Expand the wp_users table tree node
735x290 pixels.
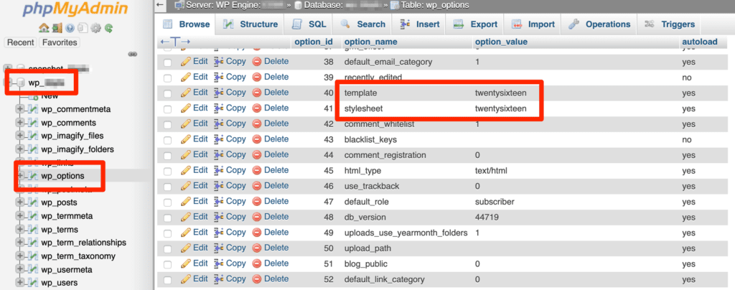tap(19, 283)
